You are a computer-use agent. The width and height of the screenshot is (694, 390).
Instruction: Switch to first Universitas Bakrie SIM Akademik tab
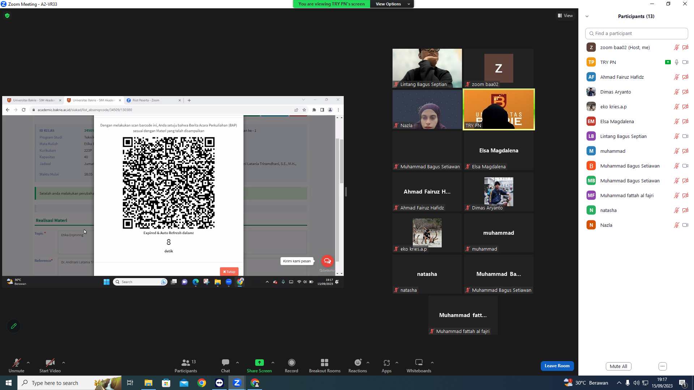[34, 100]
